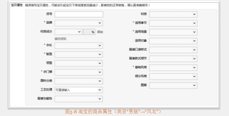Open the 基础风格 dropdown

click(173, 67)
